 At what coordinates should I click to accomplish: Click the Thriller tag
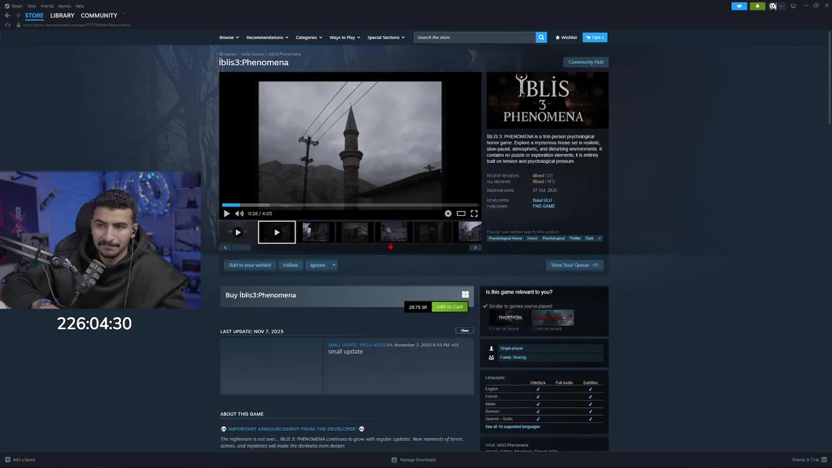pyautogui.click(x=575, y=238)
